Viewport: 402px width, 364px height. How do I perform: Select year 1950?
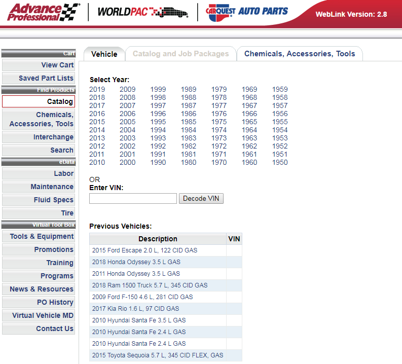pos(280,162)
